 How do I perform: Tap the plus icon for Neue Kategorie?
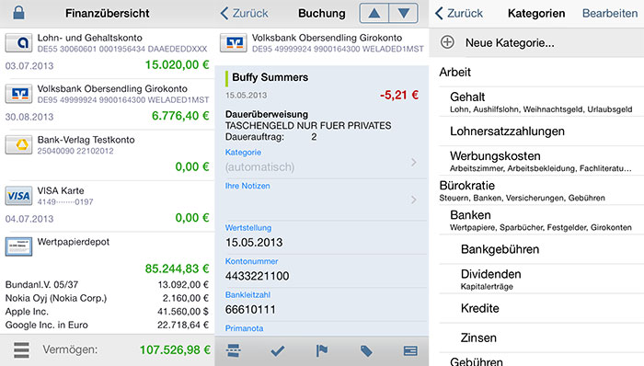pos(447,42)
